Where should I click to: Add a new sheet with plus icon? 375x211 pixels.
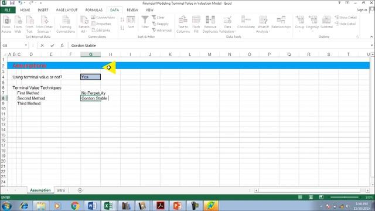tap(80, 190)
